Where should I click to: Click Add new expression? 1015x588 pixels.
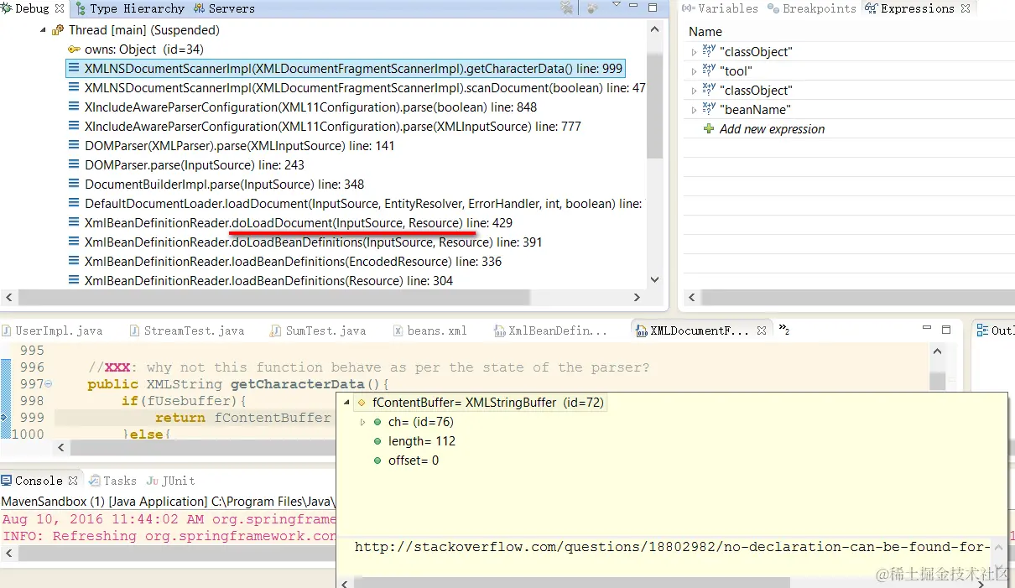click(x=772, y=129)
